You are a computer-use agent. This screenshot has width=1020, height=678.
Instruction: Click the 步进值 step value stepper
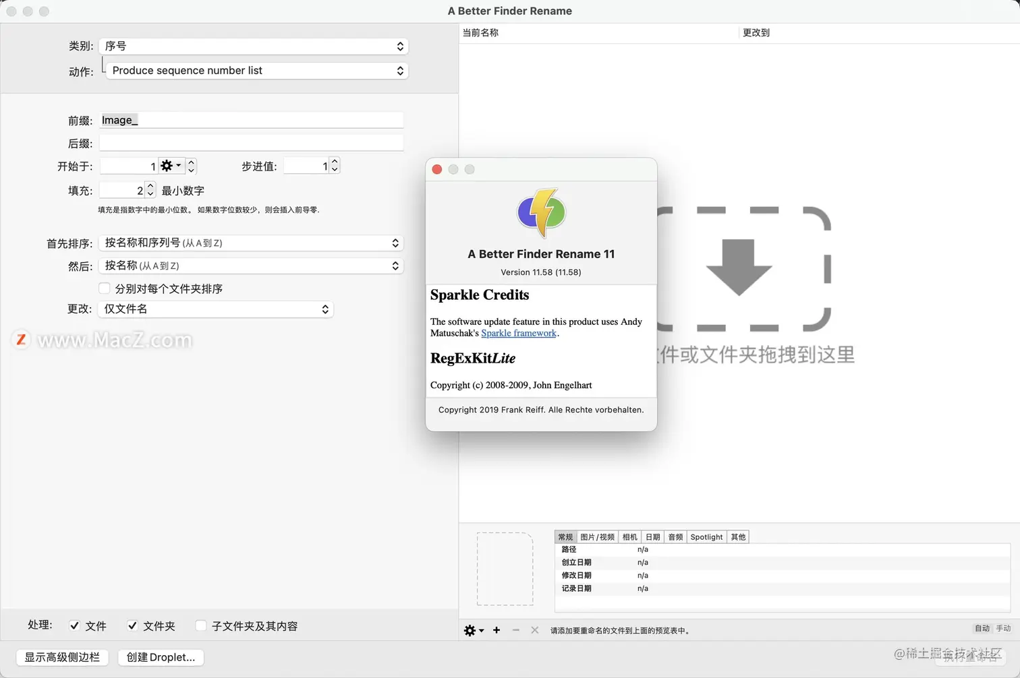[x=335, y=166]
